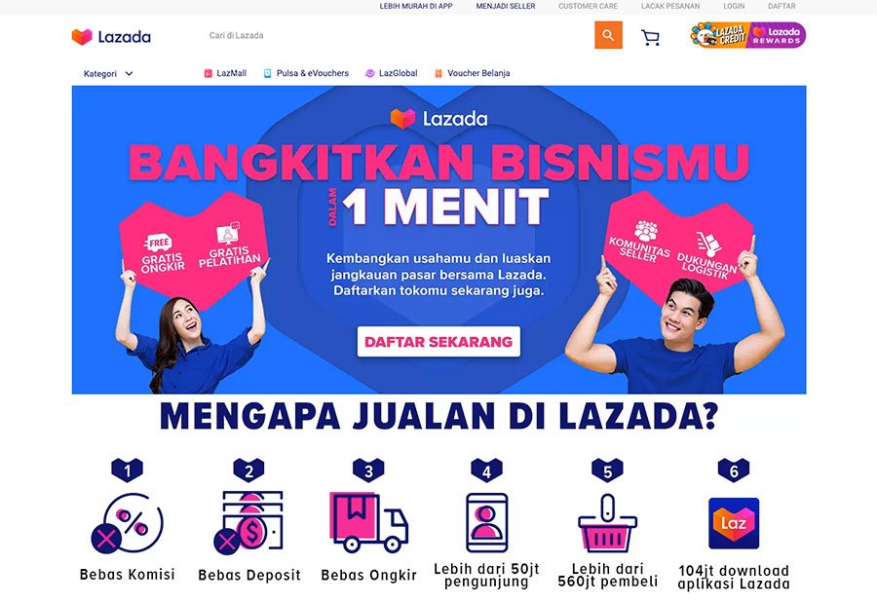
Task: Click the shopping basket pembeli icon
Action: [x=607, y=523]
